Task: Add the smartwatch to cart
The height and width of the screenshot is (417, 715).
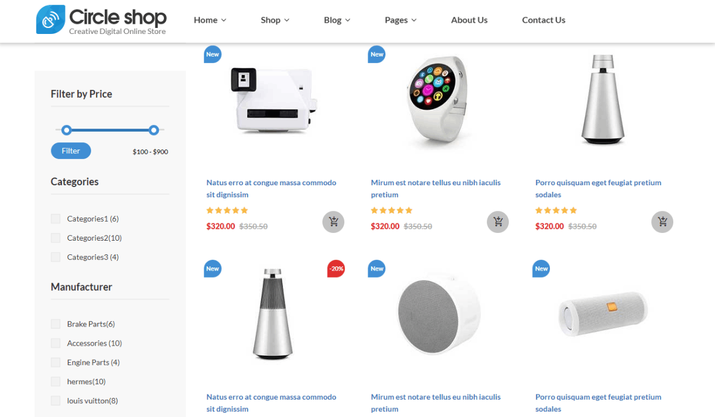Action: [x=498, y=222]
